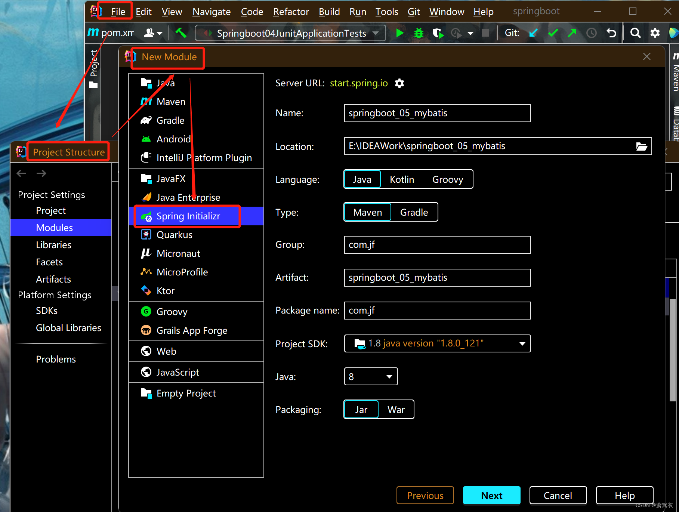The image size is (679, 512).
Task: Push commits with the green arrow icon
Action: [x=572, y=33]
